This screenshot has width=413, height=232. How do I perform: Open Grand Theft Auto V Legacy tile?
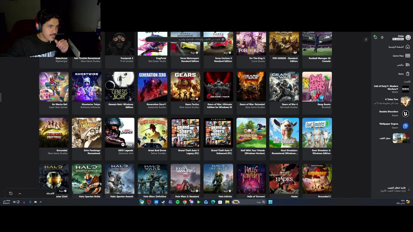pos(186,139)
